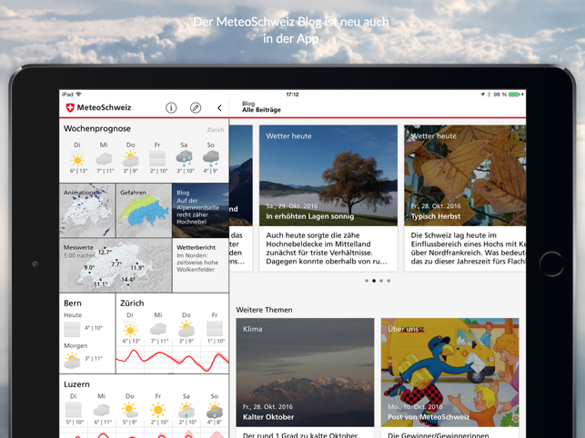This screenshot has height=438, width=585.
Task: Tap Zürich Friday fog icon
Action: (215, 329)
